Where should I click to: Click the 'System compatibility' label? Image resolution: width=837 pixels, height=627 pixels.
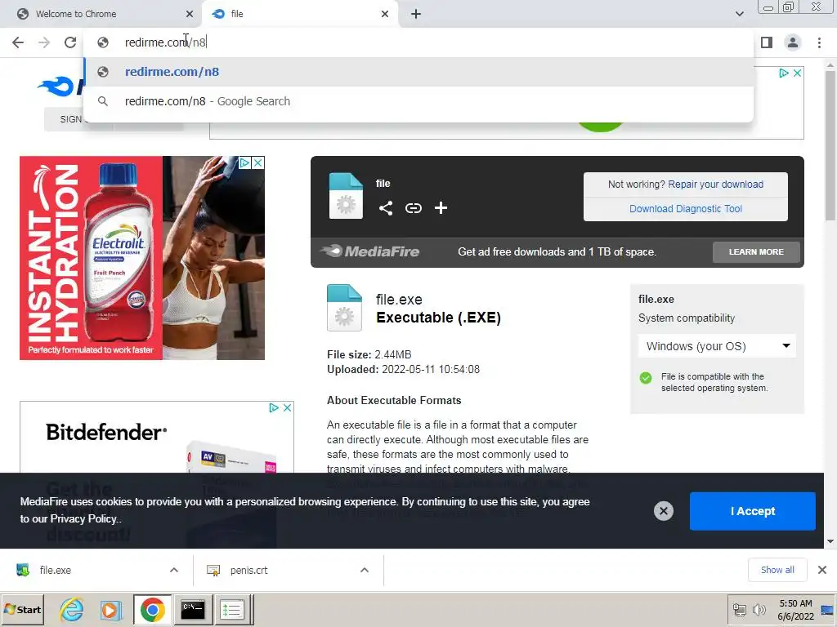click(x=687, y=318)
